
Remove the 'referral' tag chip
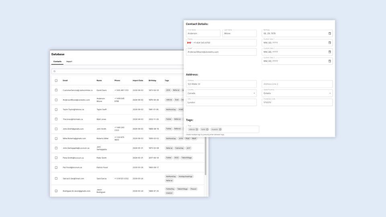[197, 129]
